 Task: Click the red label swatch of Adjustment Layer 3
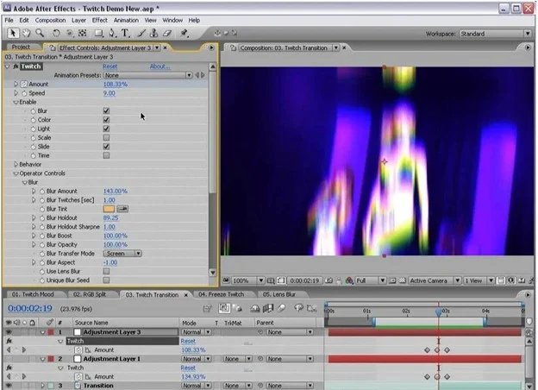pos(51,332)
